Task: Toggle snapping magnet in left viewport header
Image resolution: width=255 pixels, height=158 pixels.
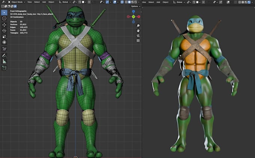Action: [x=79, y=2]
